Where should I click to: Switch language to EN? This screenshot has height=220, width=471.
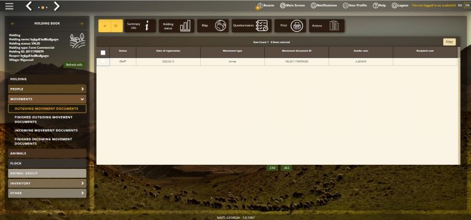(x=467, y=5)
